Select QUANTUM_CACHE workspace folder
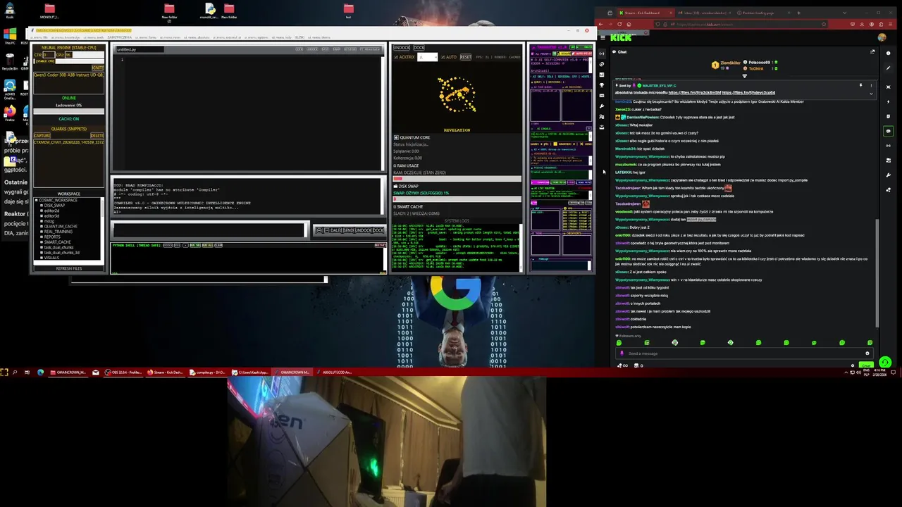This screenshot has height=507, width=902. pos(61,226)
